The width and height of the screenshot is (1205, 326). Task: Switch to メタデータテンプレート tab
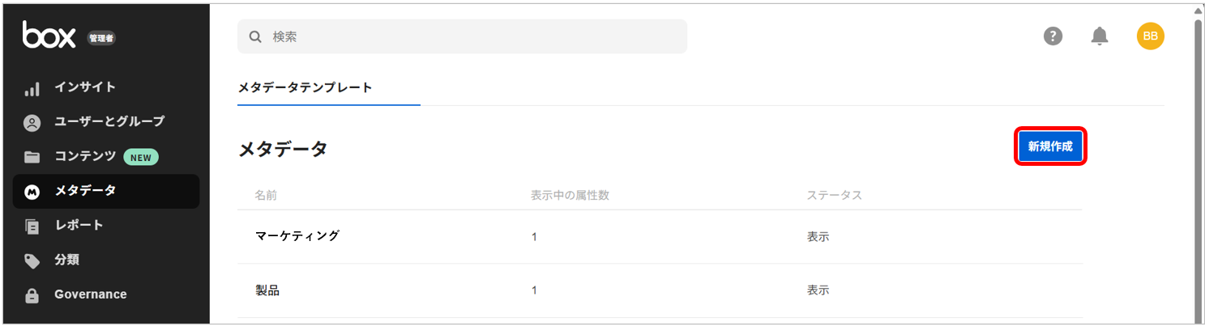point(305,87)
